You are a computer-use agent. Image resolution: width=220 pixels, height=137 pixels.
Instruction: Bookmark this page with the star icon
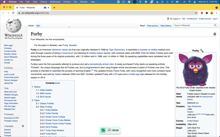(196, 13)
